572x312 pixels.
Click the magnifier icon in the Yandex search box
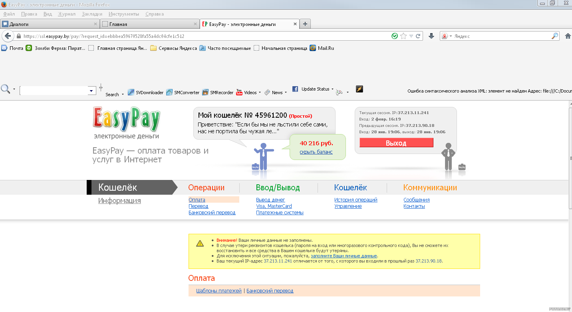tap(555, 36)
